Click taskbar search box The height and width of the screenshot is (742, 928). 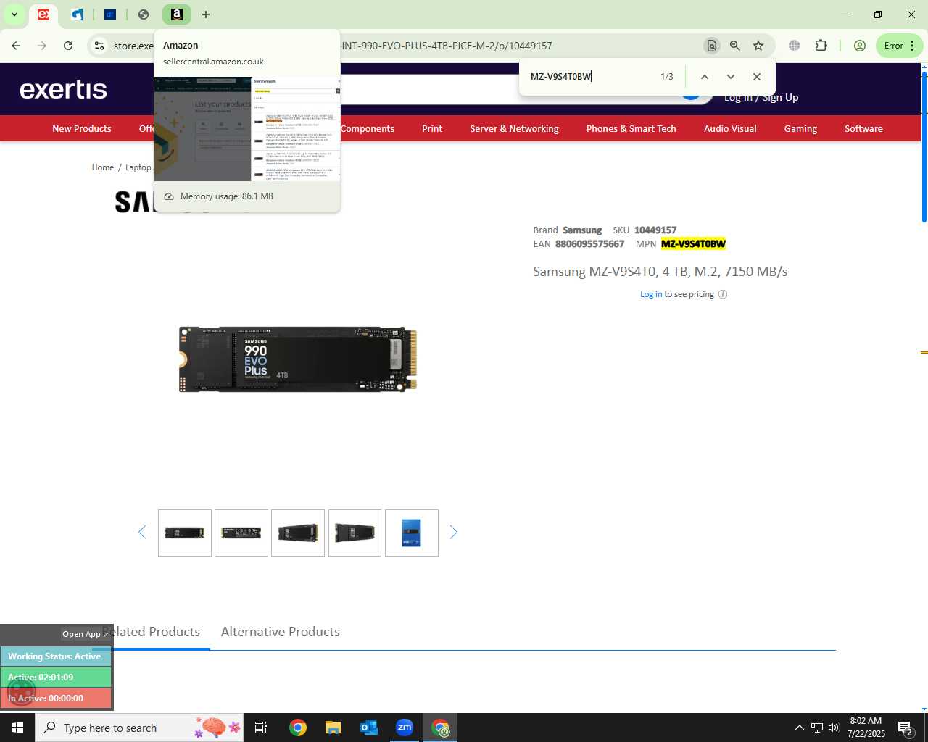139,728
